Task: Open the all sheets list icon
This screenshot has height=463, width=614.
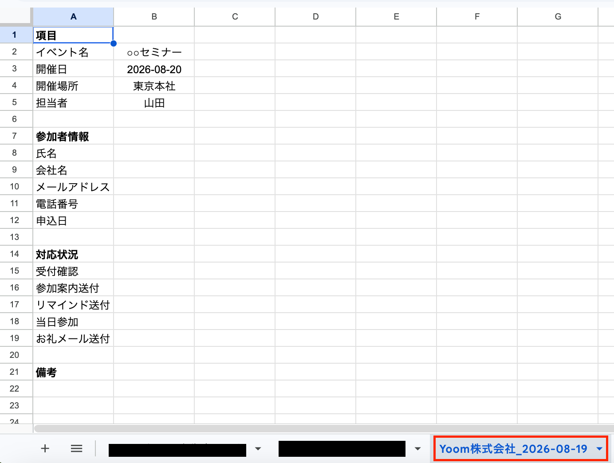Action: pos(77,448)
